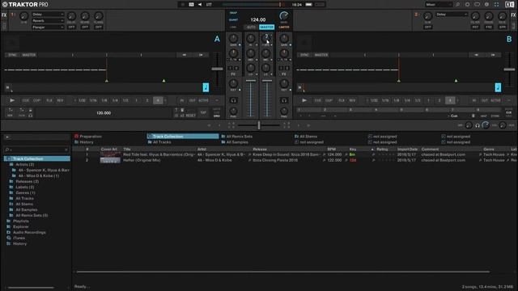This screenshot has height=291, width=518.
Task: Start playback on Deck A
Action: [x=12, y=100]
